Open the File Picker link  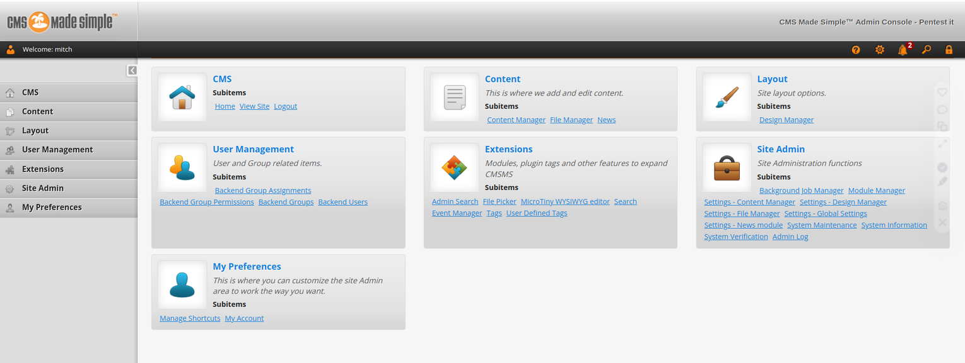point(500,201)
